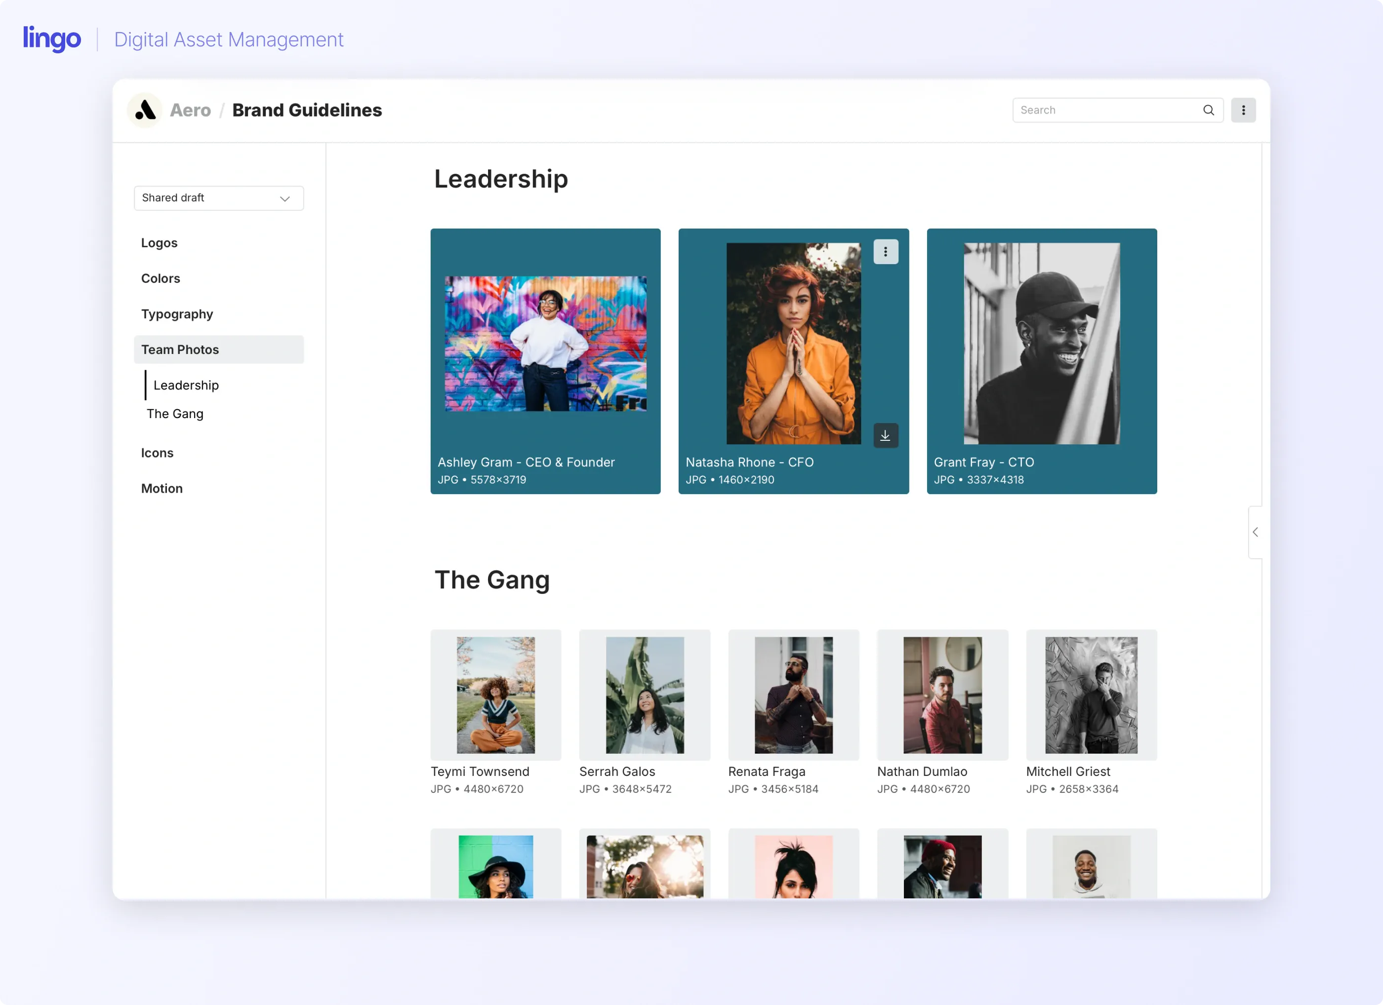Expand the right side panel chevron
The image size is (1383, 1005).
(1255, 532)
